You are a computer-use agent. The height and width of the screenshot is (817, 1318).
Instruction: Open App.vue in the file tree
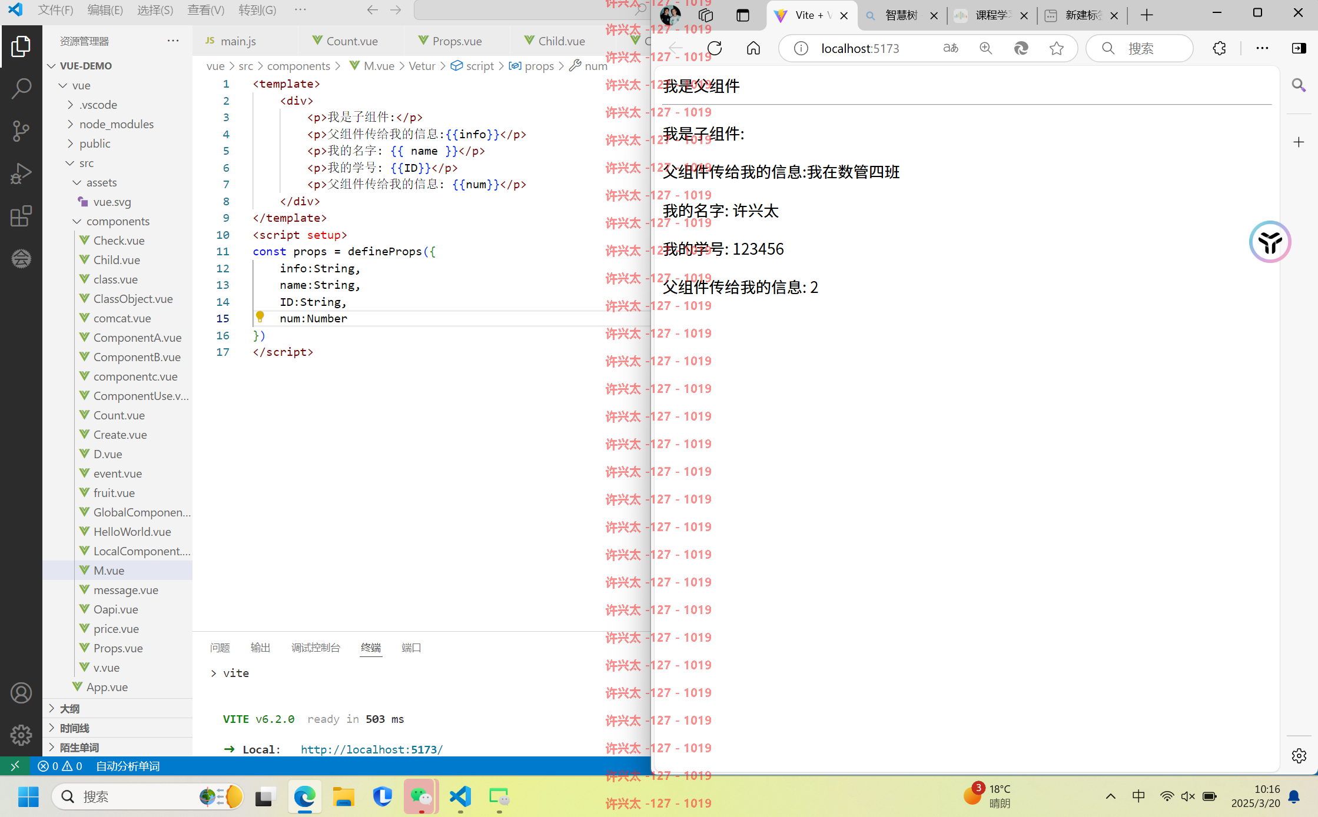[107, 687]
